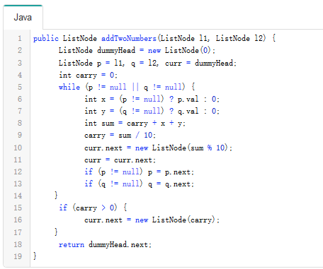Click the method signature addTwoNumbers line
The image size is (323, 269).
[x=154, y=38]
